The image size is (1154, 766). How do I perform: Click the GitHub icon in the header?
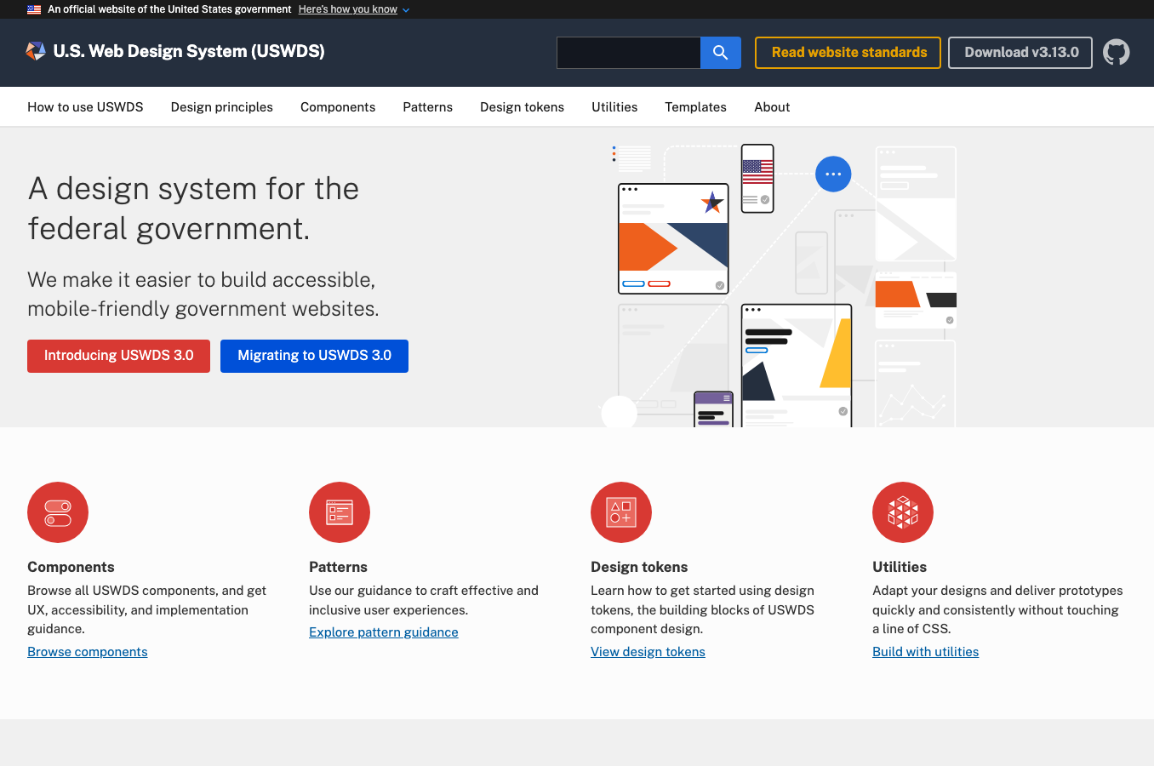coord(1117,52)
